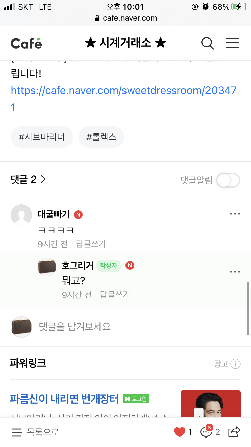Tap the share arrow icon
The image size is (251, 447).
234,432
